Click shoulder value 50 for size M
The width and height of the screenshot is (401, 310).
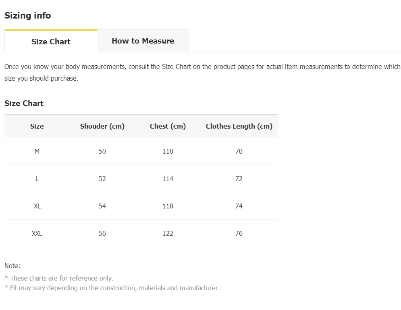point(102,151)
